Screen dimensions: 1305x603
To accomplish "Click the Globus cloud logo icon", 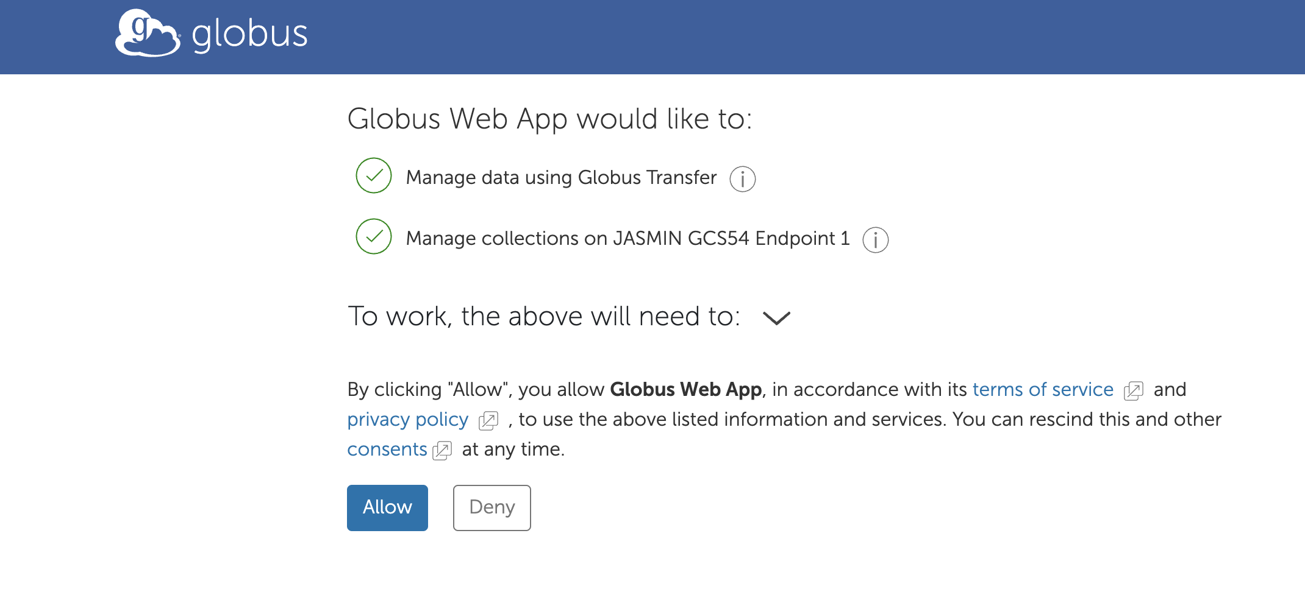I will pos(148,33).
